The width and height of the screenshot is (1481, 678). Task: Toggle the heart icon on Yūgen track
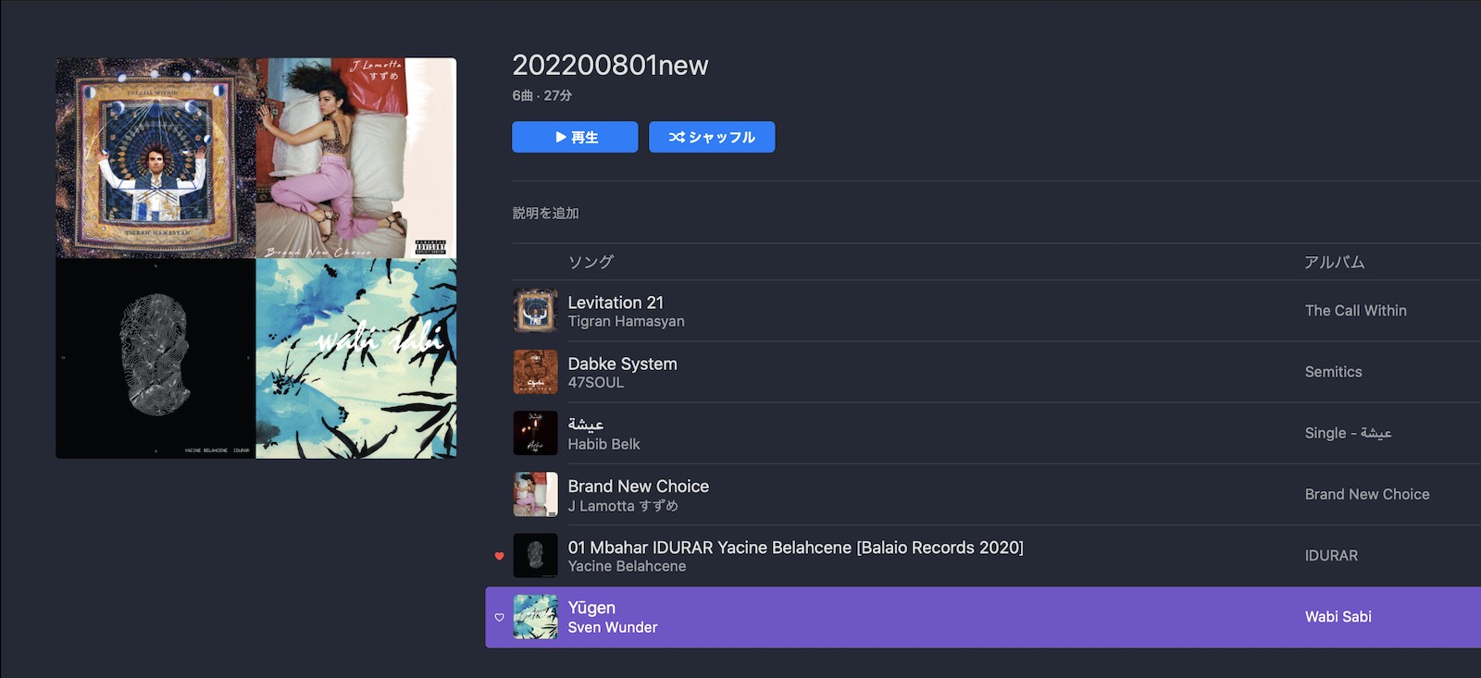click(500, 617)
